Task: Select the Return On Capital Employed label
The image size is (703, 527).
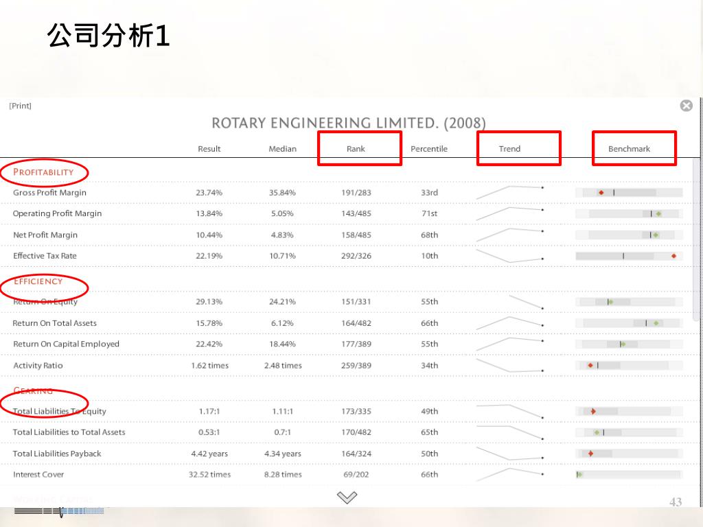Action: click(x=66, y=344)
